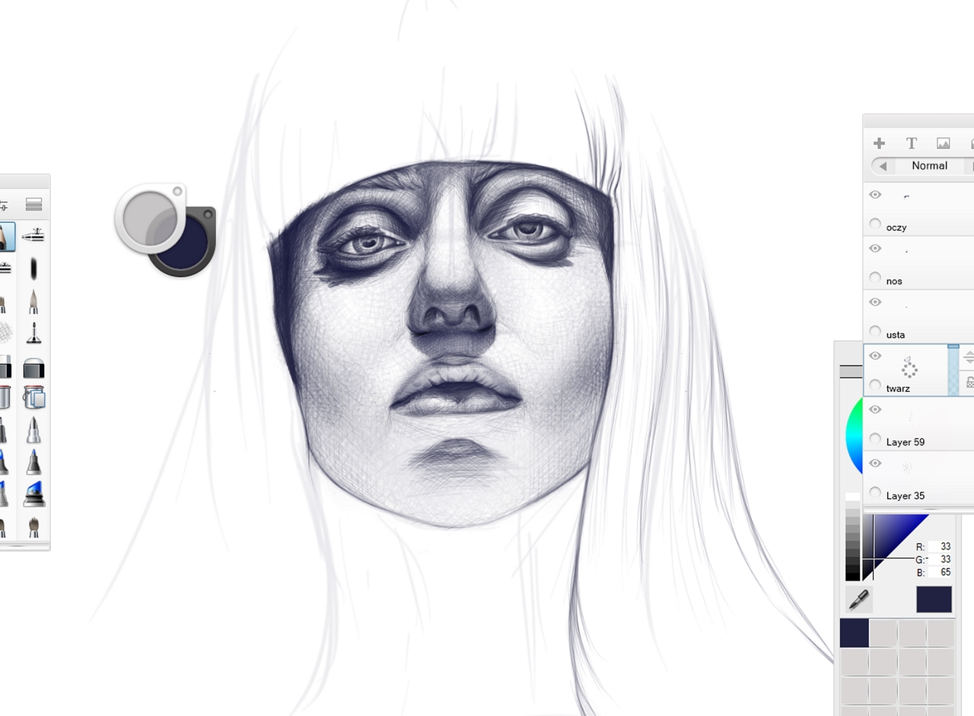Open the usta layer marking menu circle
974x716 pixels.
875,332
